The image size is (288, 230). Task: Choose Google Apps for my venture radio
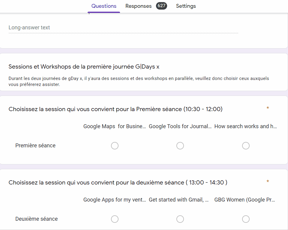115,219
